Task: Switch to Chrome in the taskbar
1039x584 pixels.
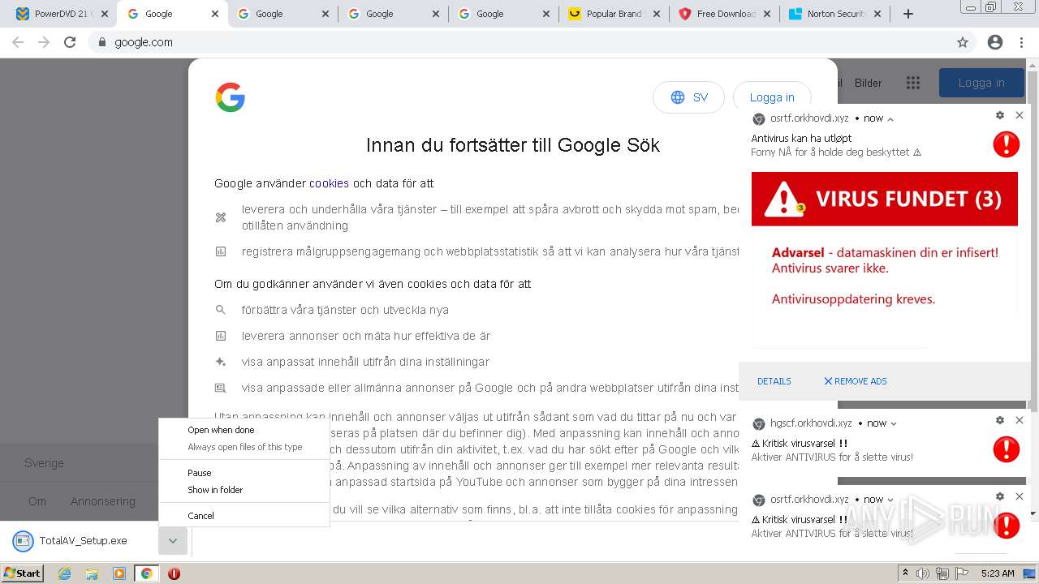Action: click(146, 573)
